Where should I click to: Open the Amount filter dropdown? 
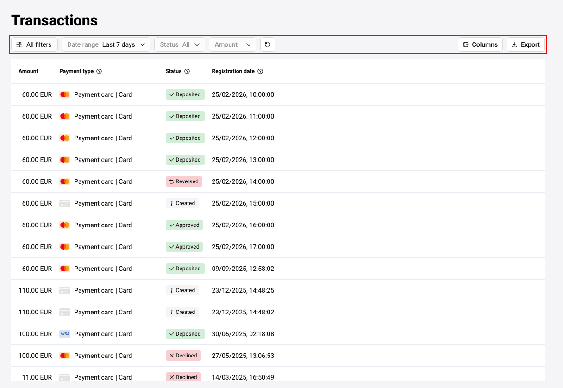click(x=232, y=44)
